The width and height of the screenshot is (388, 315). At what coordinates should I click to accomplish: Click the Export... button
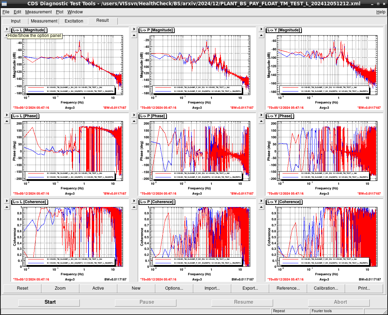250,288
